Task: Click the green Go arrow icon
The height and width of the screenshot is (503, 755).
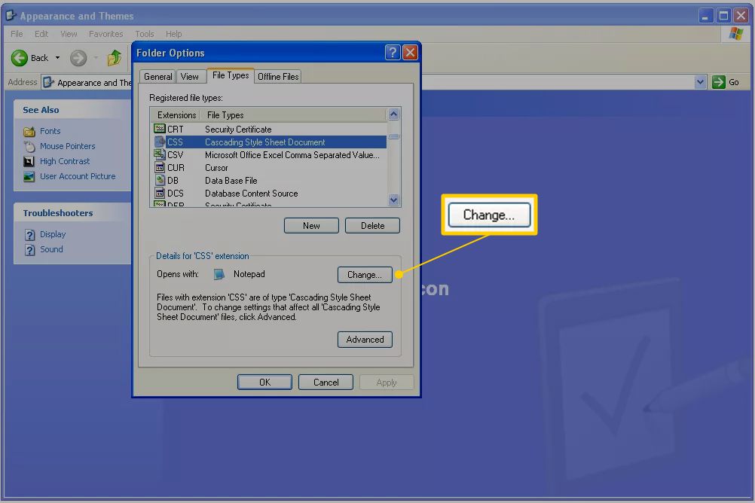Action: 718,82
